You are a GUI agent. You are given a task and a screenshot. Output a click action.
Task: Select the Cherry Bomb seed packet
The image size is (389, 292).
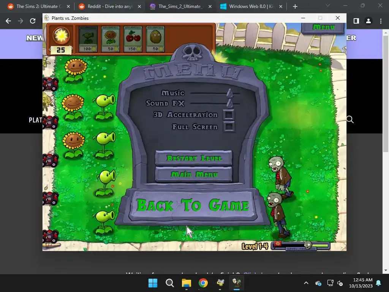click(133, 39)
